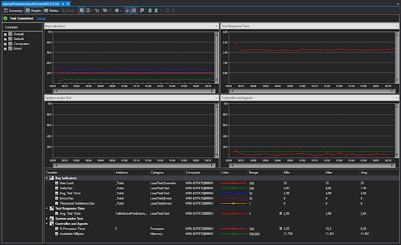Viewport: 401px width, 245px height.
Task: Select the CallAdvicePrediction instance cell
Action: click(131, 214)
